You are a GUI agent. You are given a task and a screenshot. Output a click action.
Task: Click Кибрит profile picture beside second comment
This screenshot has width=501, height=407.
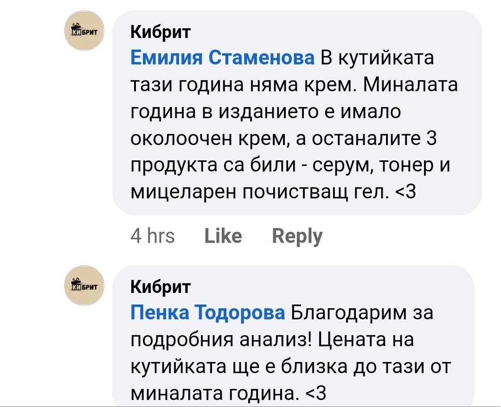pyautogui.click(x=83, y=285)
